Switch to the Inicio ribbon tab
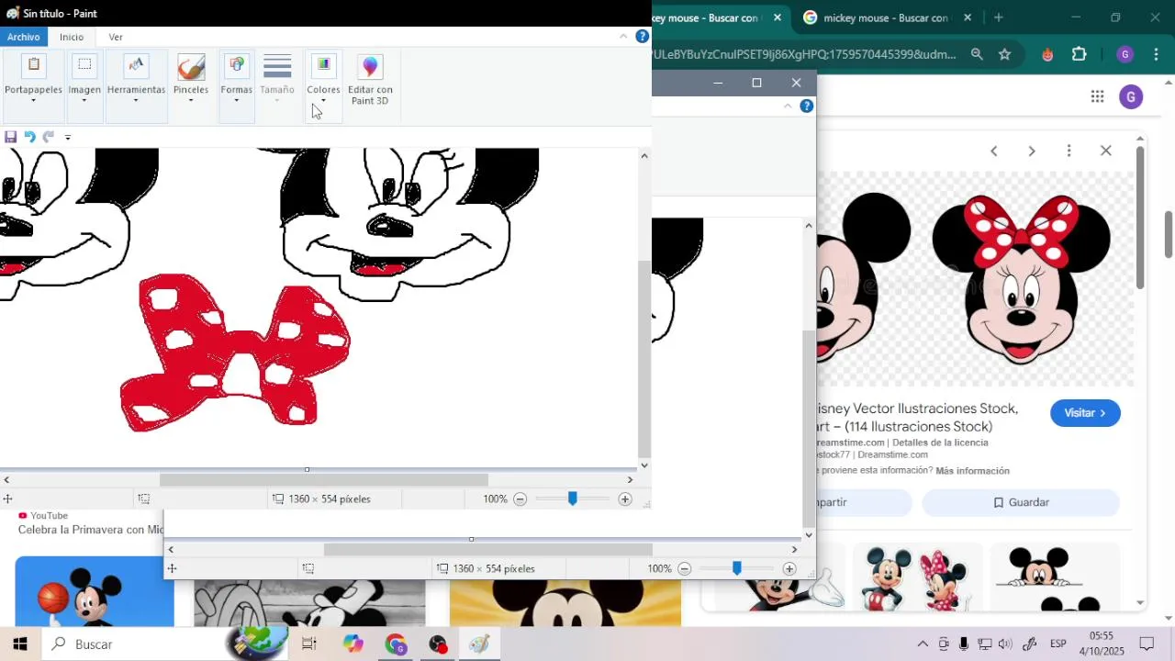 (x=72, y=37)
